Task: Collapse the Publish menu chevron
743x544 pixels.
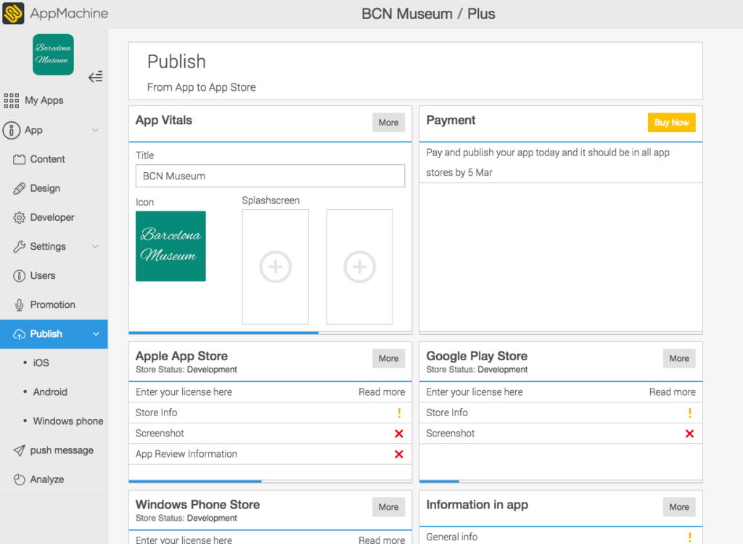Action: click(96, 334)
